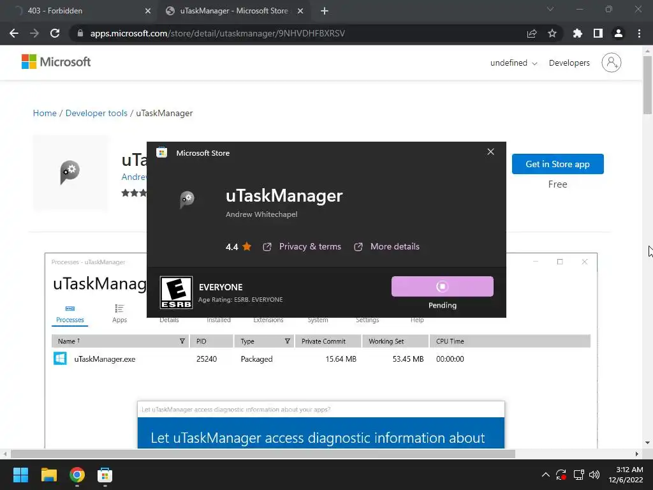Click the Help tab in screenshot
Image resolution: width=653 pixels, height=490 pixels.
coord(417,320)
